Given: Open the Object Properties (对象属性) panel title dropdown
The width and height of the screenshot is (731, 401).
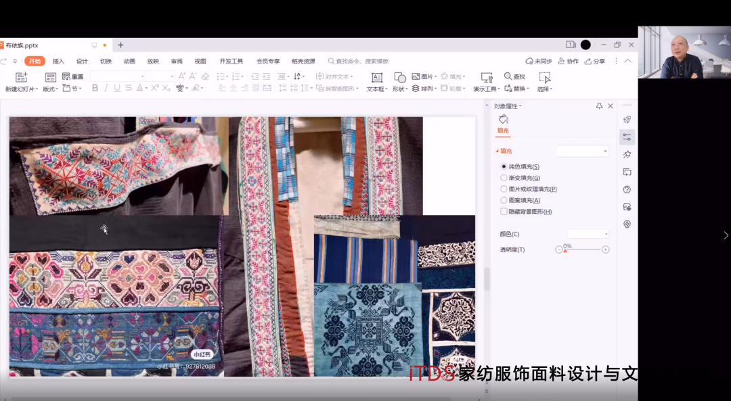Looking at the screenshot, I should (508, 106).
